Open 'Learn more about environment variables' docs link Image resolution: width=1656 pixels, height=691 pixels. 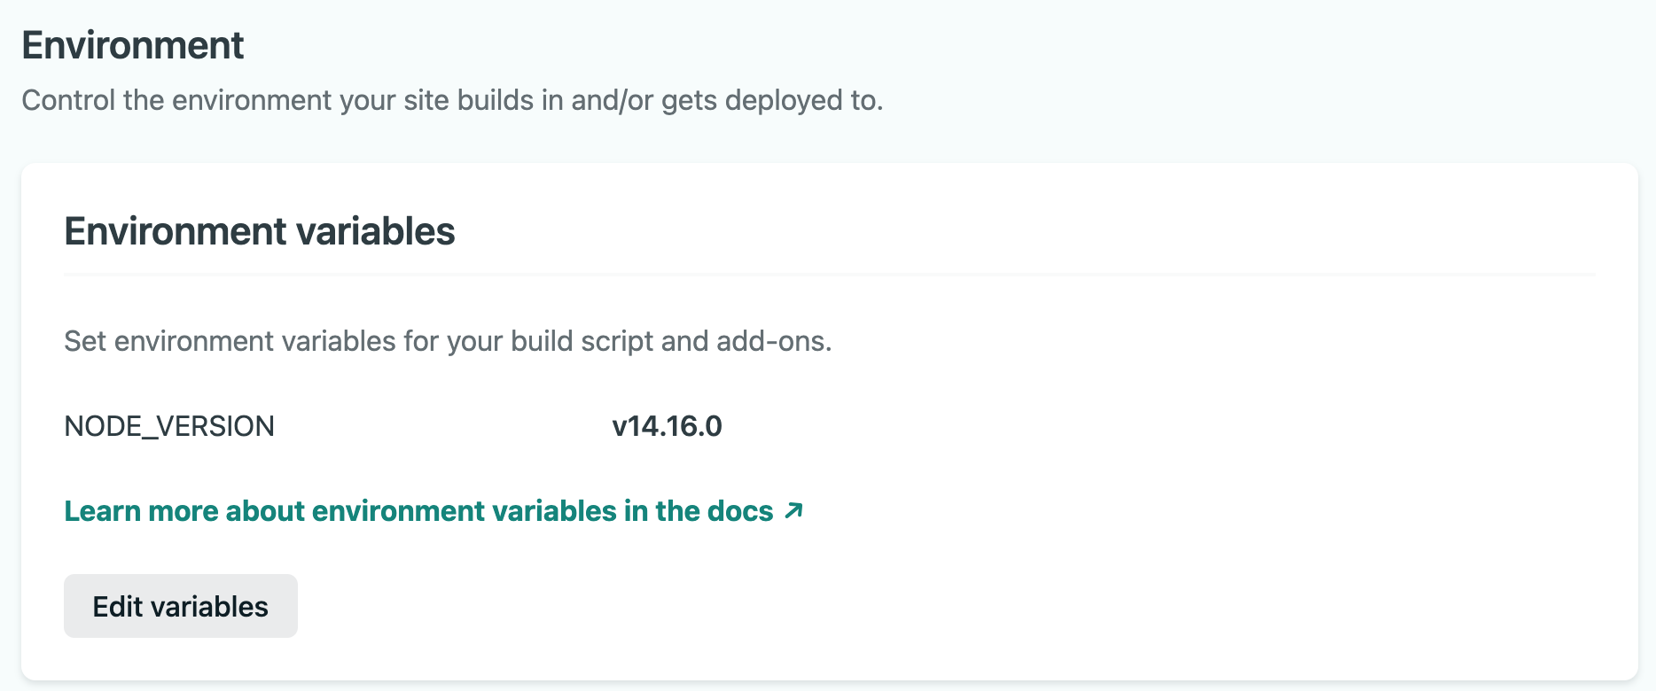coord(434,511)
